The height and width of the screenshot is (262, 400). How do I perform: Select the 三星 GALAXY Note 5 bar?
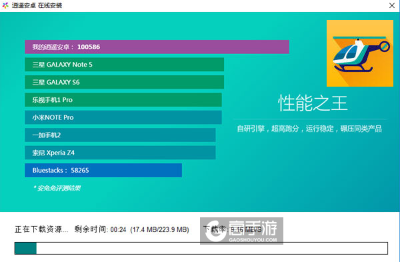point(124,65)
